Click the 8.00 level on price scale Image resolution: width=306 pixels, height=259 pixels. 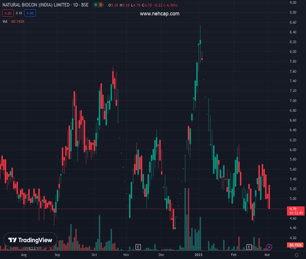point(293,52)
